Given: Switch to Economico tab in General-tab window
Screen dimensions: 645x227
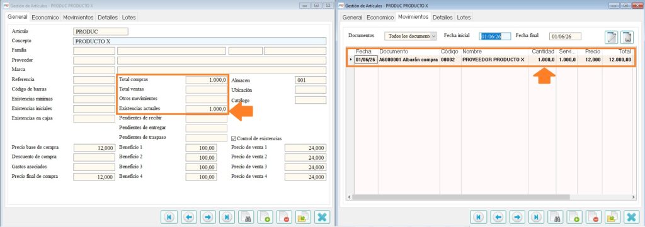Looking at the screenshot, I should pos(45,17).
